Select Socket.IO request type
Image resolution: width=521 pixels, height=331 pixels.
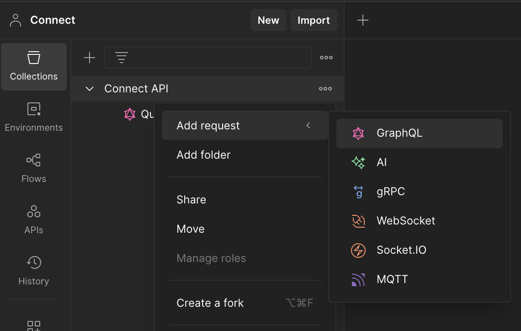(420, 250)
